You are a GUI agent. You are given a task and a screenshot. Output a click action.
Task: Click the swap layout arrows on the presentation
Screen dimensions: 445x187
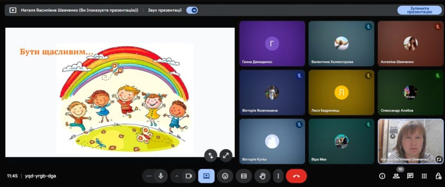coord(210,155)
